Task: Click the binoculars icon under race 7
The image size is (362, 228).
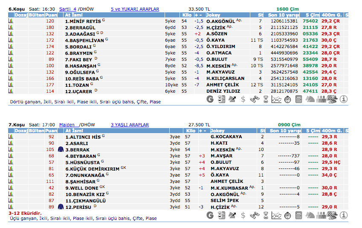Action: (x=254, y=216)
